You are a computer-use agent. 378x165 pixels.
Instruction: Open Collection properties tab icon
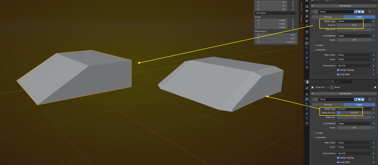click(x=307, y=32)
